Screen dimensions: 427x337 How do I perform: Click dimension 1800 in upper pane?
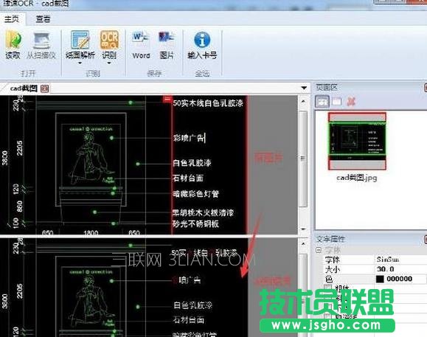(x=91, y=232)
